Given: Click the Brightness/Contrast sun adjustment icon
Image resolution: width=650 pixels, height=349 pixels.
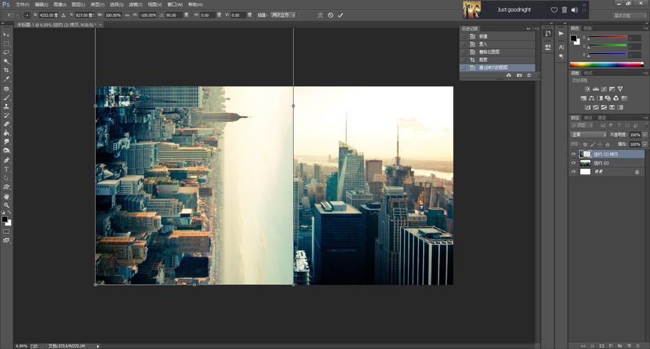Looking at the screenshot, I should (x=587, y=89).
